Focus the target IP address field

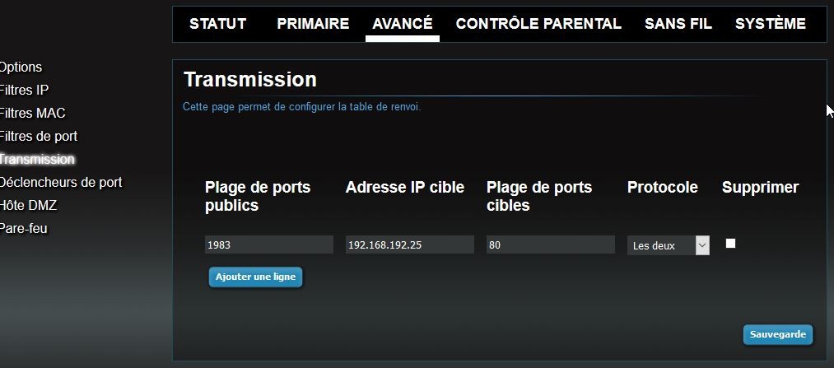(x=409, y=245)
